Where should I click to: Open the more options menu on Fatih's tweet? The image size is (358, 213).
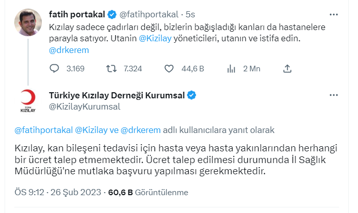click(x=334, y=14)
